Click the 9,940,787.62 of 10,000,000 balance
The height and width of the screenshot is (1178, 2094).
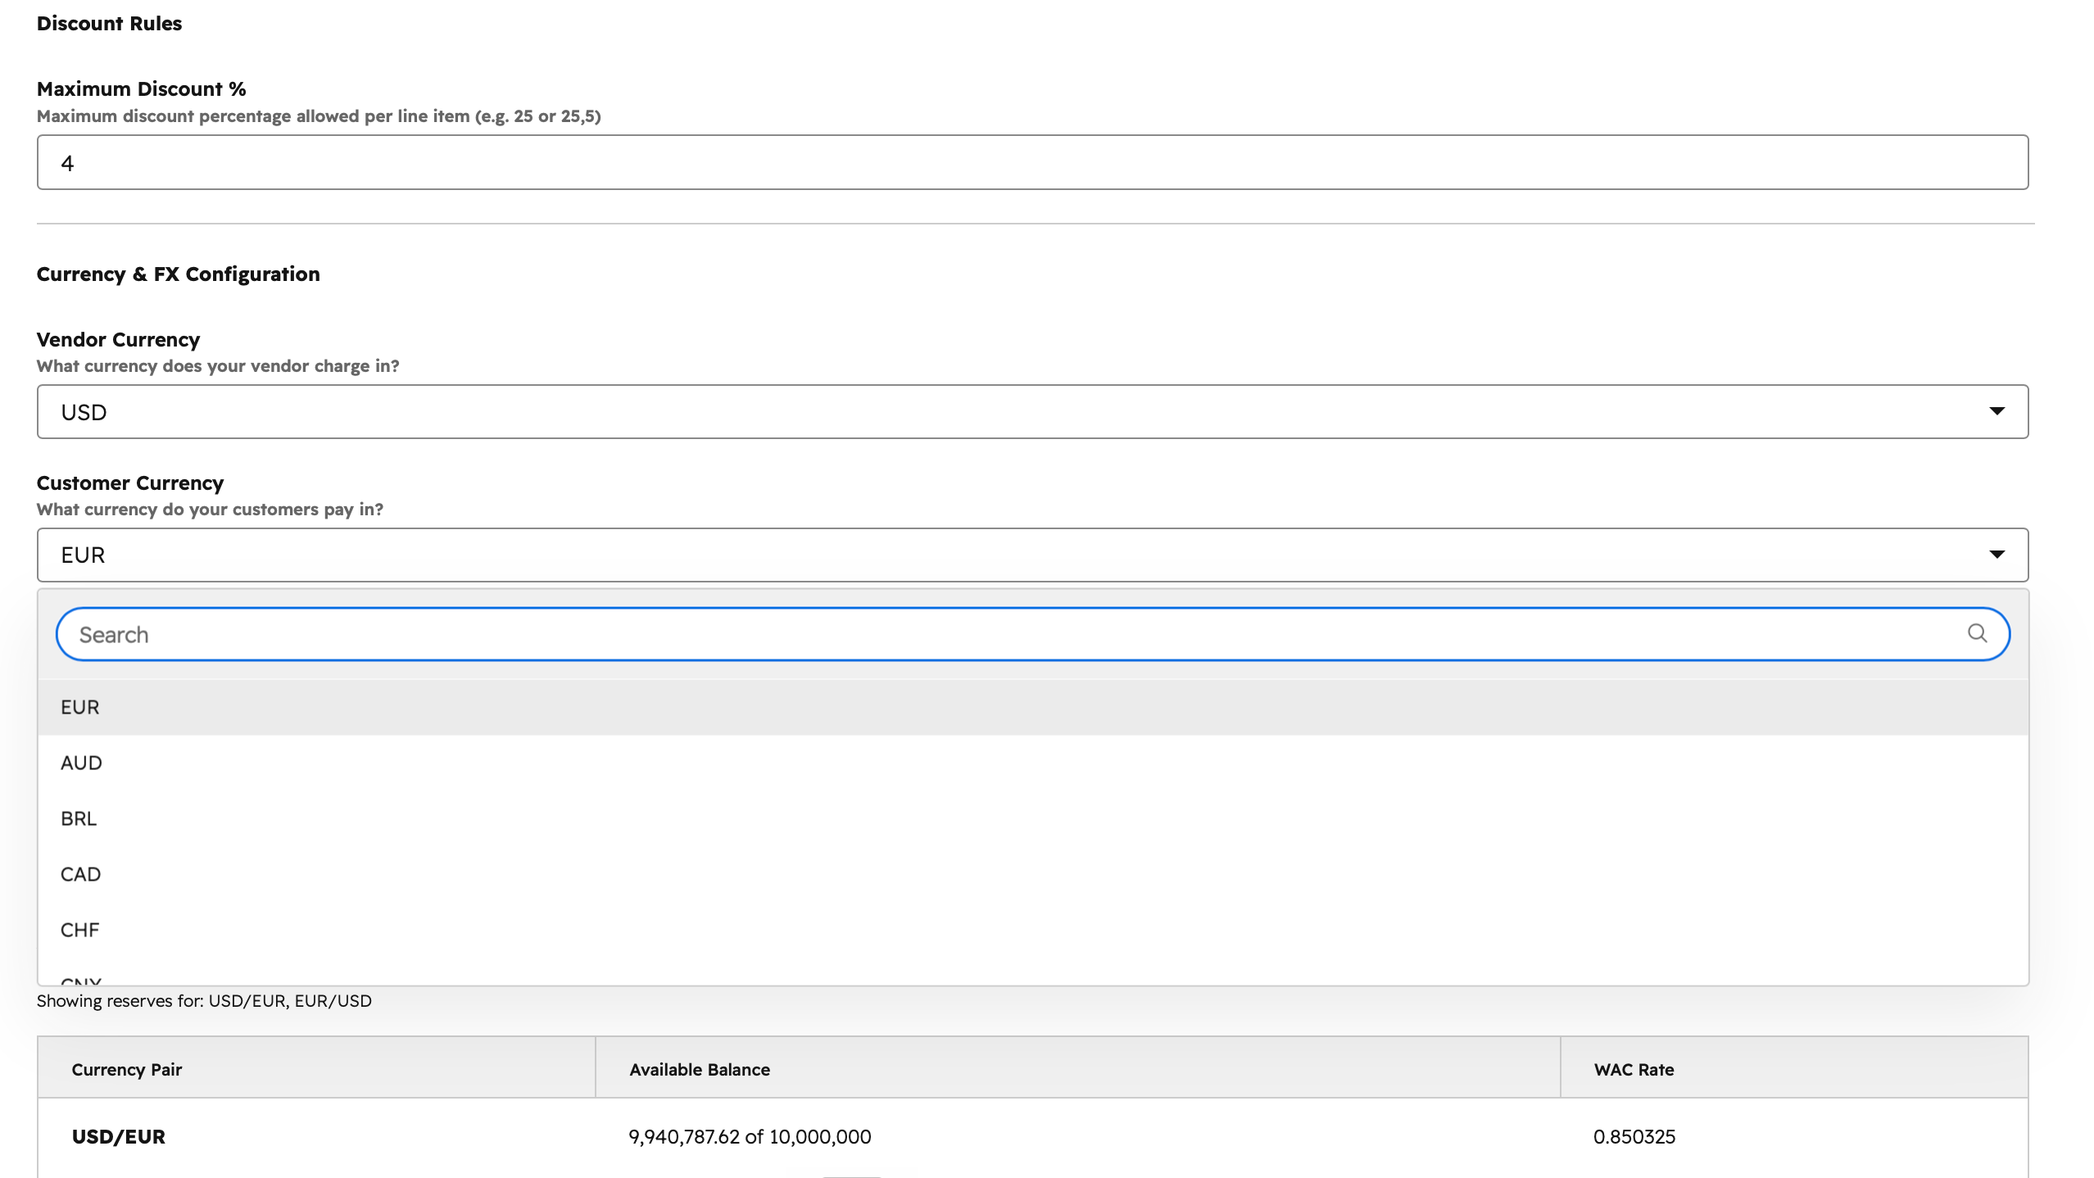click(750, 1136)
